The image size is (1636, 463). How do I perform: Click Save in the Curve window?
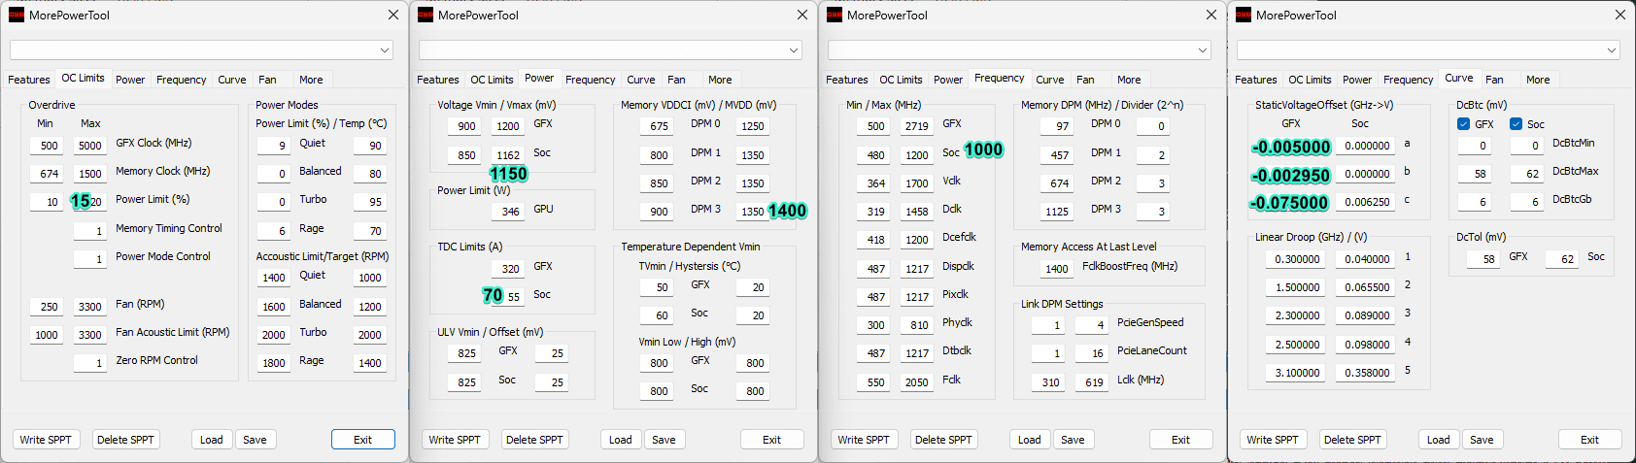(1482, 440)
